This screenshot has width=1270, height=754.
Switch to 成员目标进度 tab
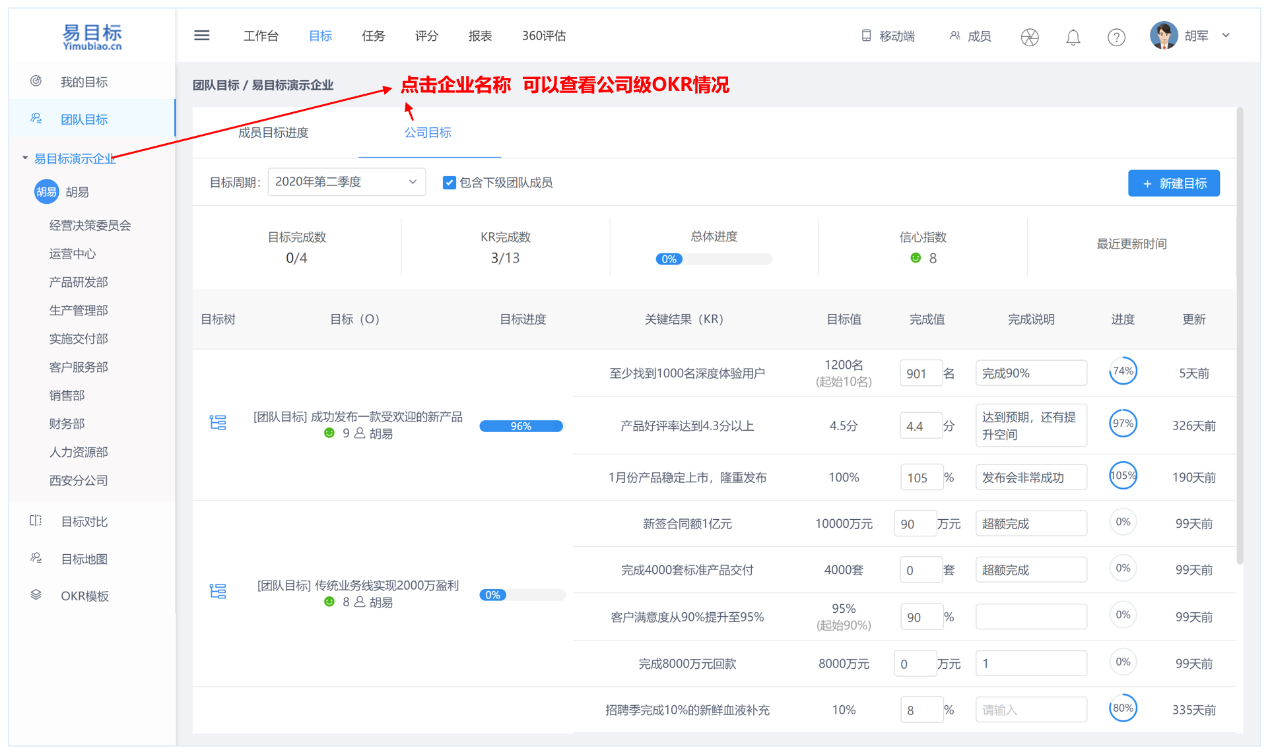coord(273,133)
